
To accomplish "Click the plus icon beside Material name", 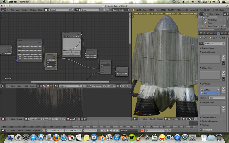I will click(83, 86).
